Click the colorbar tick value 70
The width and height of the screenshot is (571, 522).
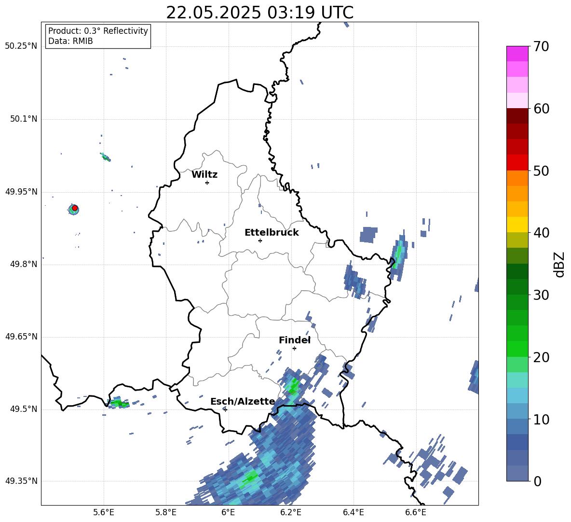coord(541,46)
